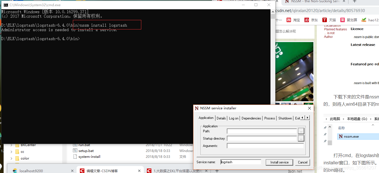Open the Process tab in NSSM installer
Viewport: 379px width, 173px height.
pos(270,118)
